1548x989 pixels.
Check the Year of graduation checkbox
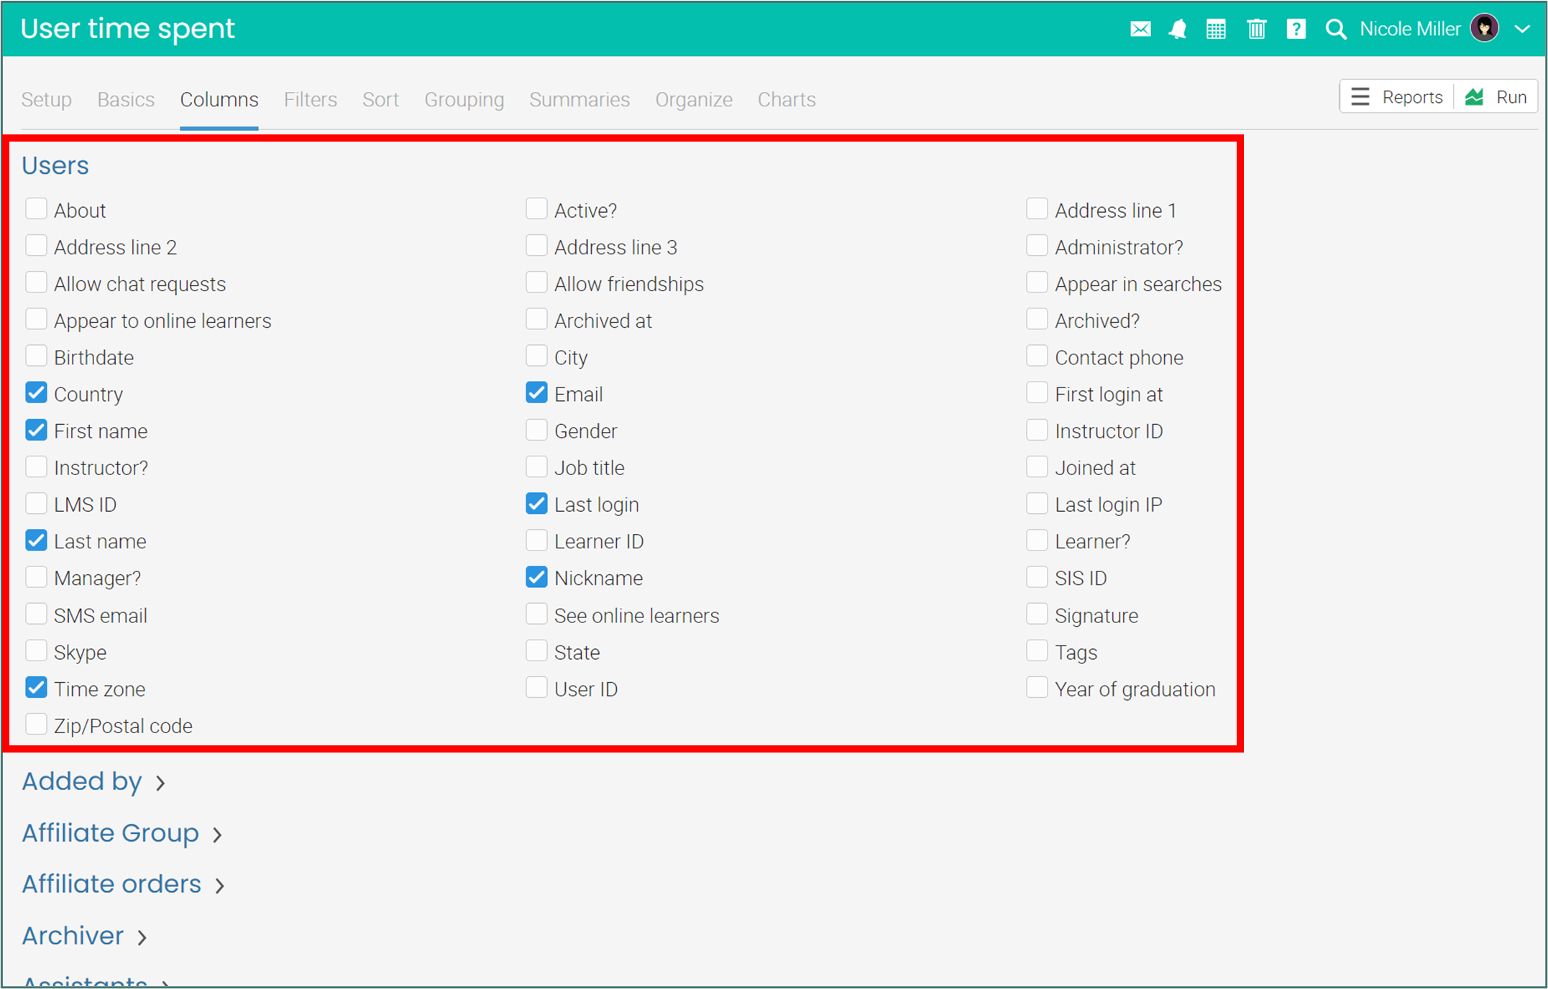(x=1037, y=688)
